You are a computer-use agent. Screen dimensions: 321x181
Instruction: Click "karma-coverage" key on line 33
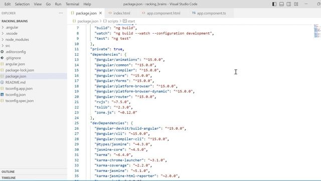[x=111, y=165]
